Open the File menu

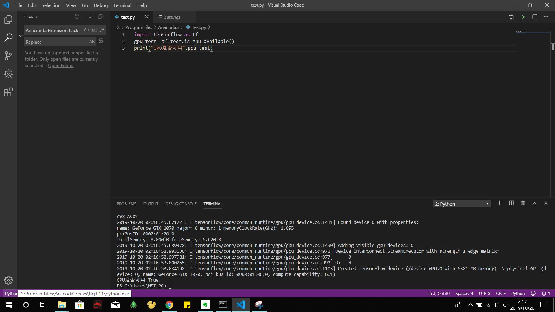click(18, 5)
